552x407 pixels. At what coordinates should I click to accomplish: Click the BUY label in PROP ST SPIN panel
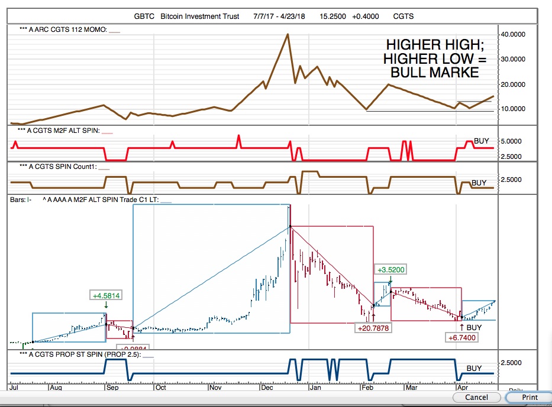pyautogui.click(x=474, y=369)
